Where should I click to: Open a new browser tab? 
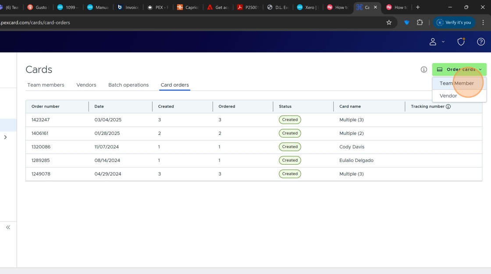pos(418,7)
